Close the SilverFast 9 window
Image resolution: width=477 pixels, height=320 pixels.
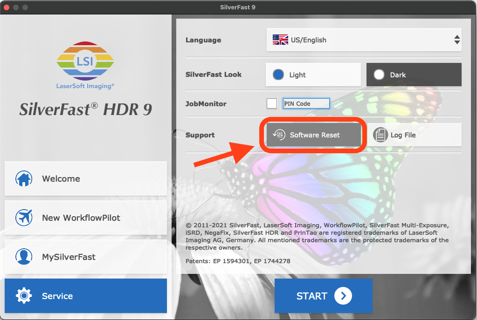point(7,7)
